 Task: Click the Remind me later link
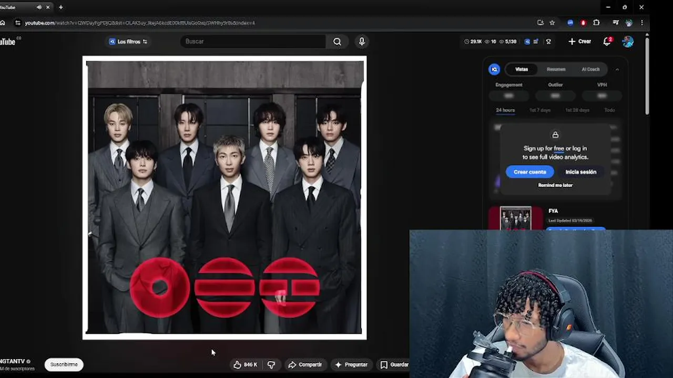pyautogui.click(x=555, y=185)
